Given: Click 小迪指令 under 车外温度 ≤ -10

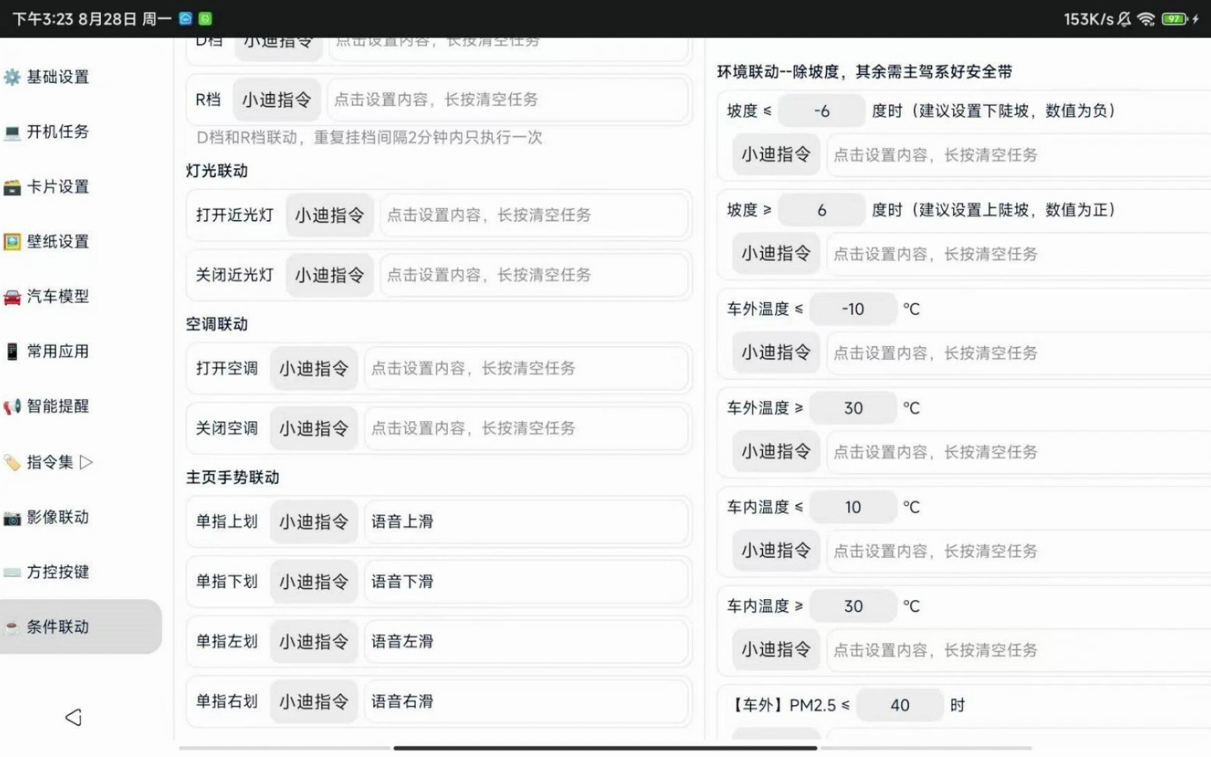Looking at the screenshot, I should click(x=776, y=353).
